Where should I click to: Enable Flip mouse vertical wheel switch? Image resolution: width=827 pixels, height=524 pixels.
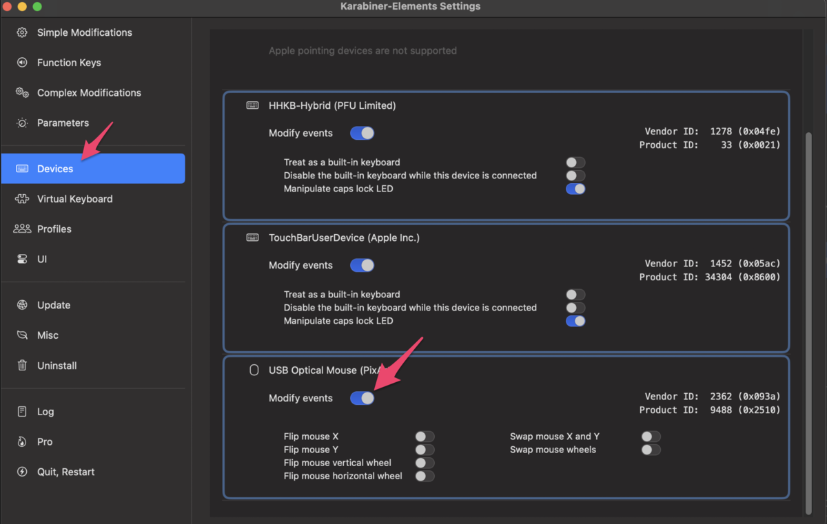tap(425, 463)
